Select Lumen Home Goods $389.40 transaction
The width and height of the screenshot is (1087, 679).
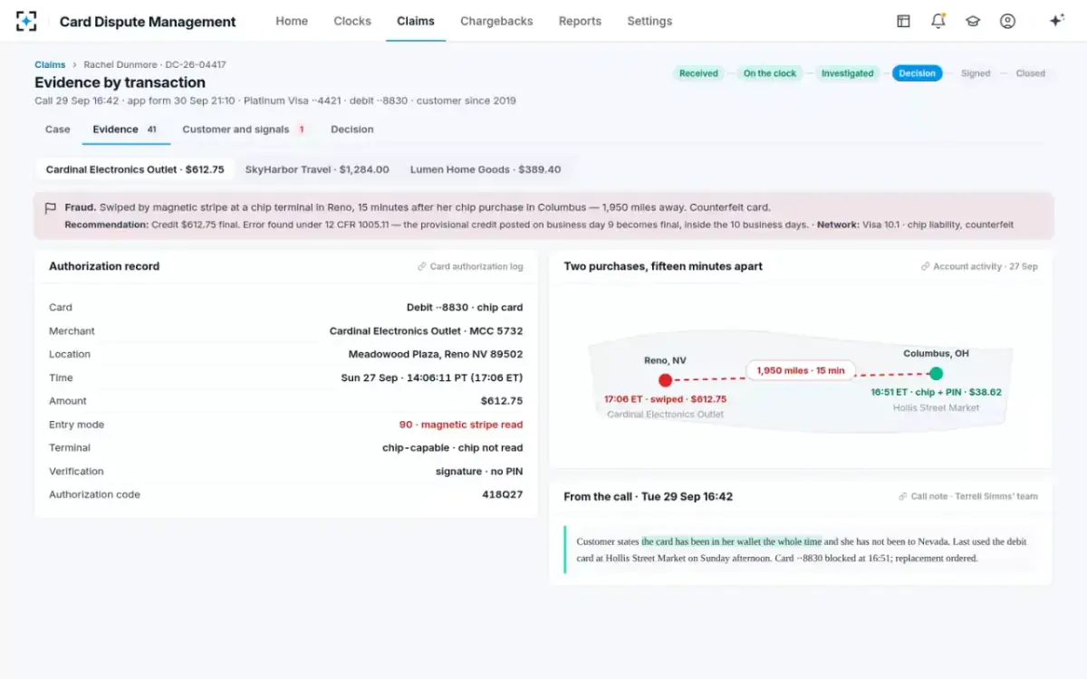(x=486, y=169)
